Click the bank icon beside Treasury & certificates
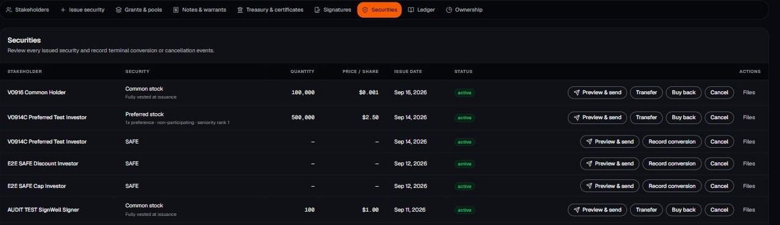 pos(240,10)
